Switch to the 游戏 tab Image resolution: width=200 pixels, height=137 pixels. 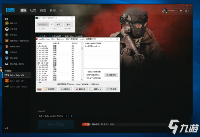pyautogui.click(x=23, y=10)
